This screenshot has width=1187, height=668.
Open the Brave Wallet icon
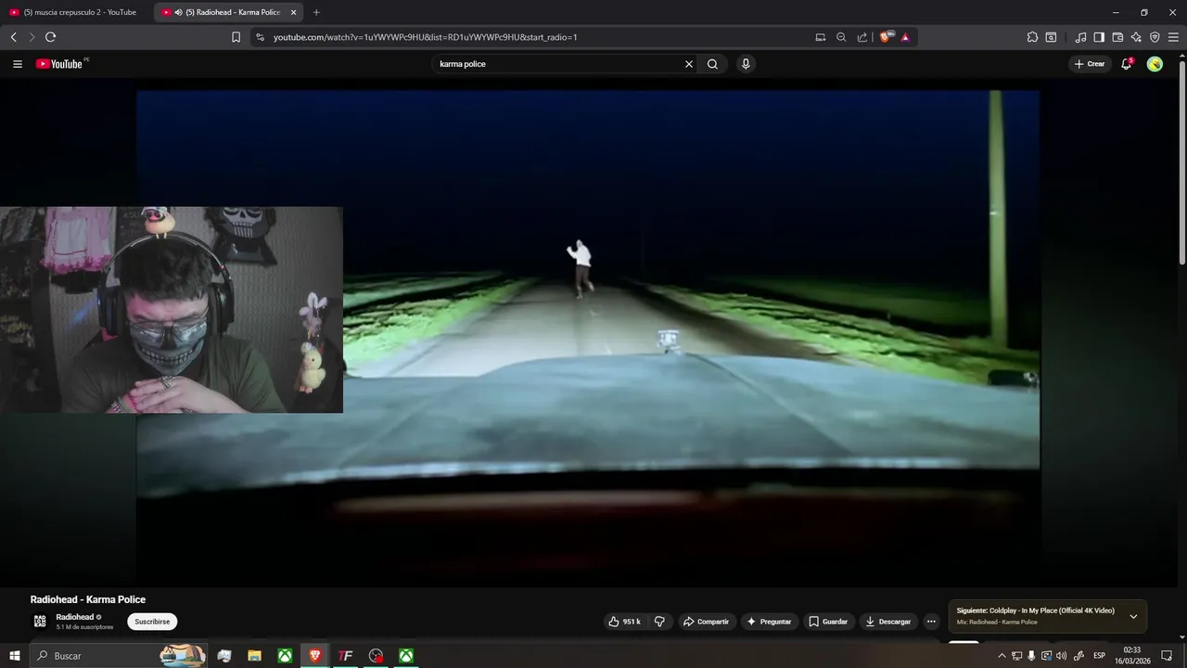[x=1117, y=37]
